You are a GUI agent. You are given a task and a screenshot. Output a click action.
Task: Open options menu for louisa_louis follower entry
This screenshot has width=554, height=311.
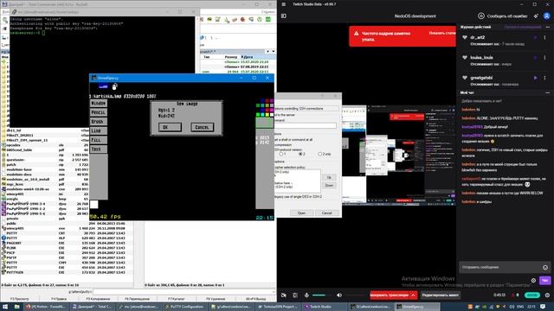[x=544, y=58]
